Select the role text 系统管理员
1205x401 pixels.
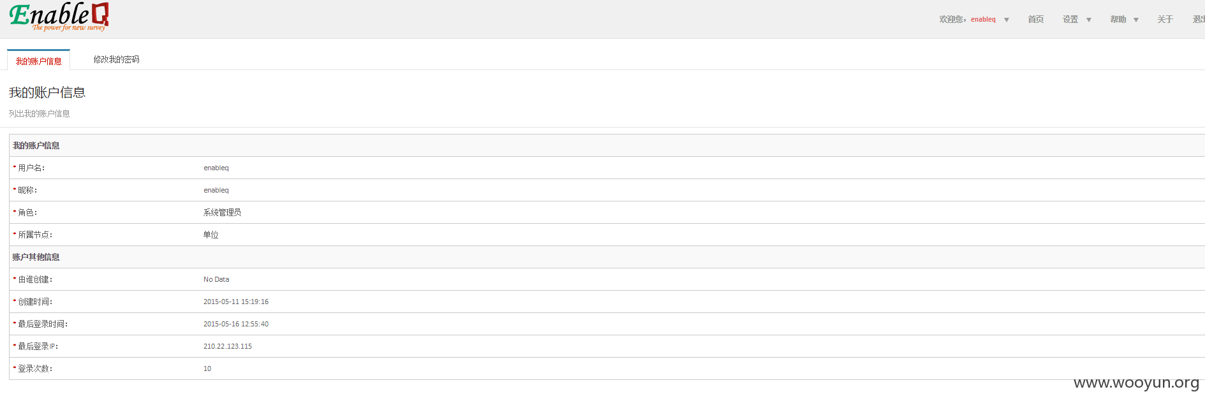point(222,212)
